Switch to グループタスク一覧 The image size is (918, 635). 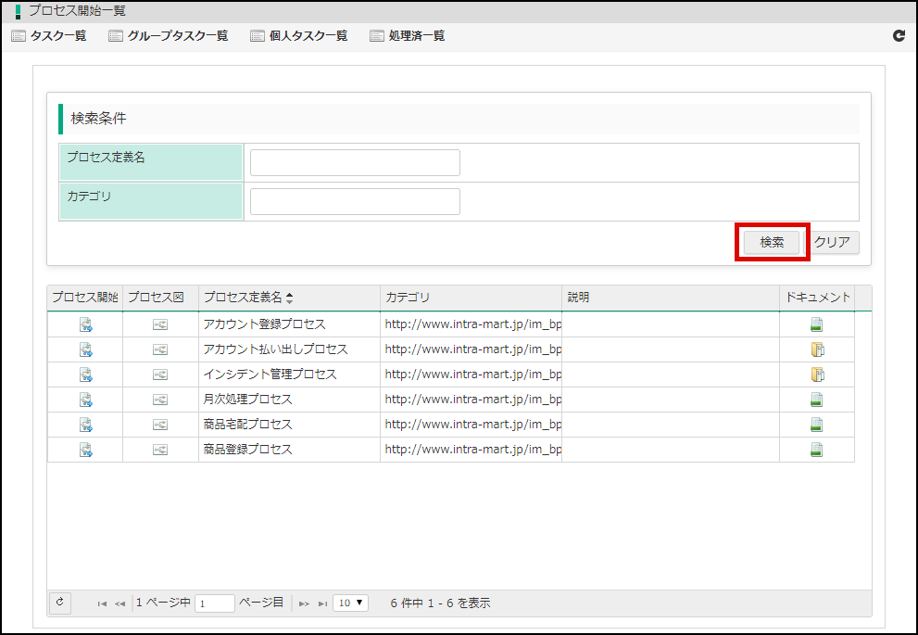pyautogui.click(x=168, y=36)
